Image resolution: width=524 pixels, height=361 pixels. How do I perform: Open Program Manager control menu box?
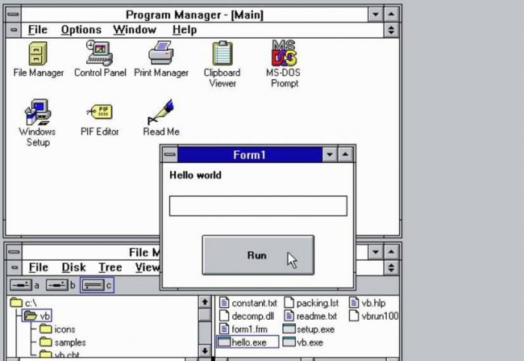point(14,15)
